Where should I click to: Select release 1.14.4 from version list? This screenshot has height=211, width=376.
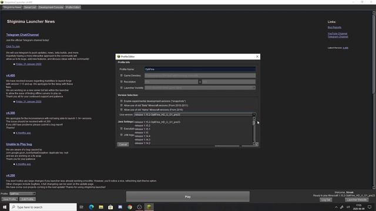coord(193,136)
